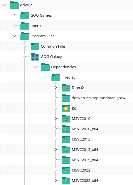Image resolution: width=133 pixels, height=185 pixels.
Task: Expand the GOG Games folder
Action: [14, 15]
